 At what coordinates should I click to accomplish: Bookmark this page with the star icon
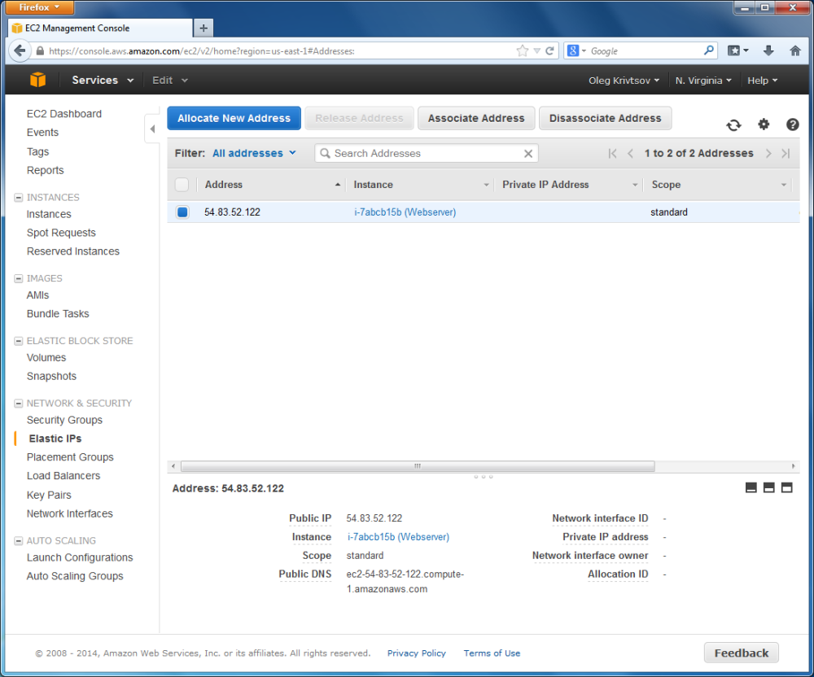click(x=523, y=50)
